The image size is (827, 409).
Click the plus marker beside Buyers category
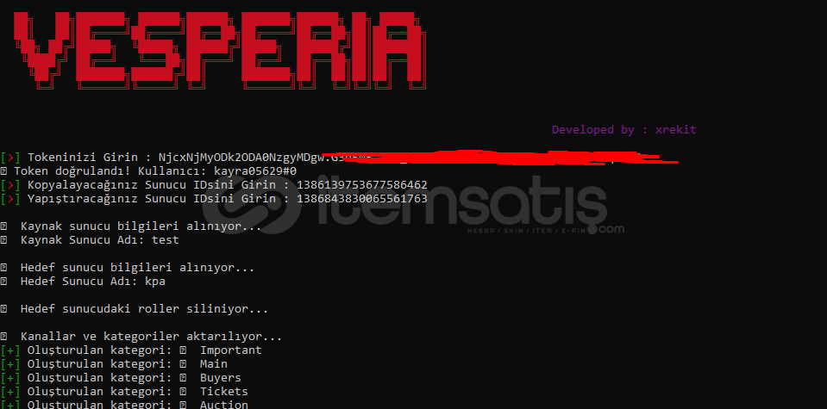click(x=10, y=377)
